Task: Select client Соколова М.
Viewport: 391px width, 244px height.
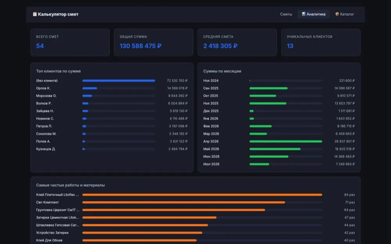Action: [x=47, y=134]
